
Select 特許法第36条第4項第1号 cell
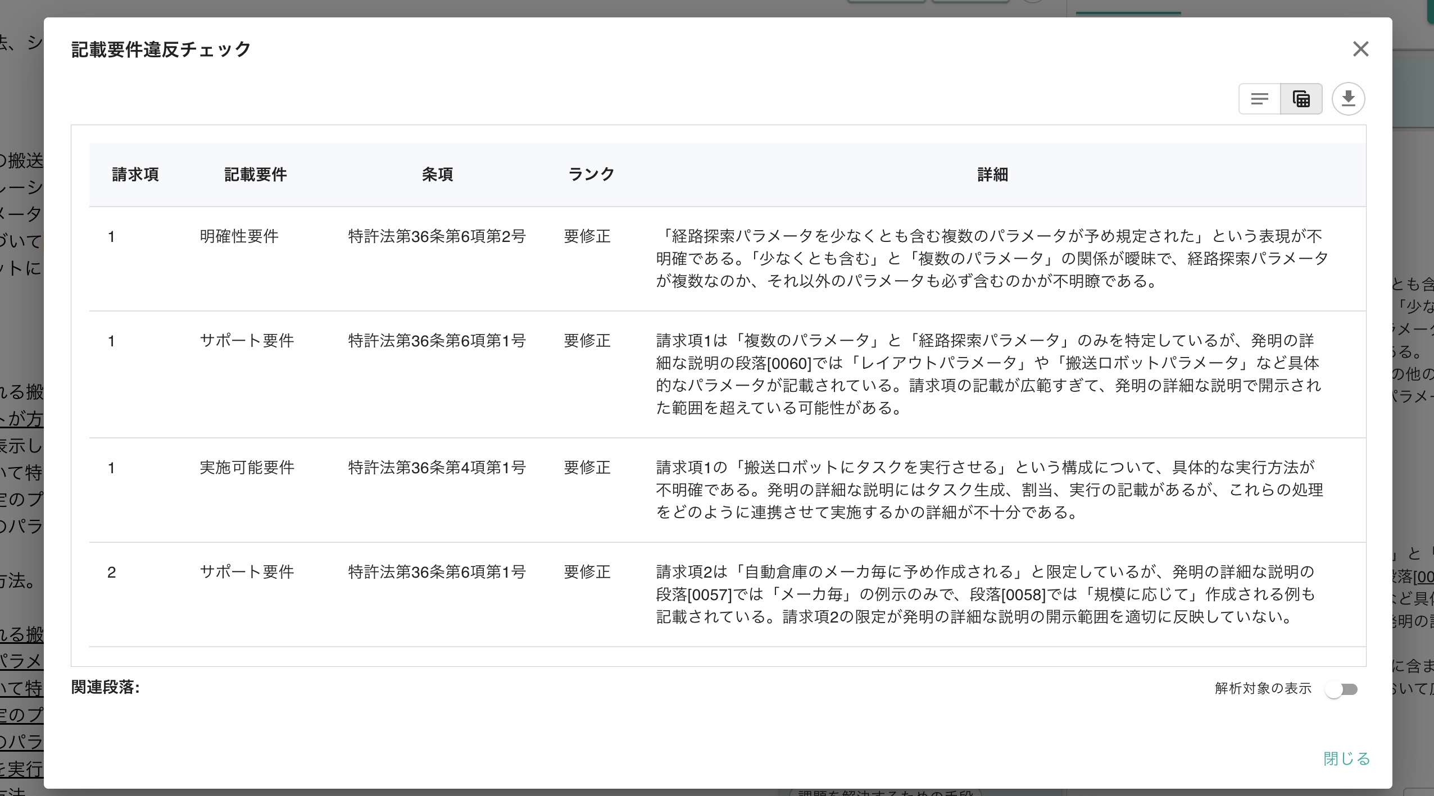click(437, 468)
